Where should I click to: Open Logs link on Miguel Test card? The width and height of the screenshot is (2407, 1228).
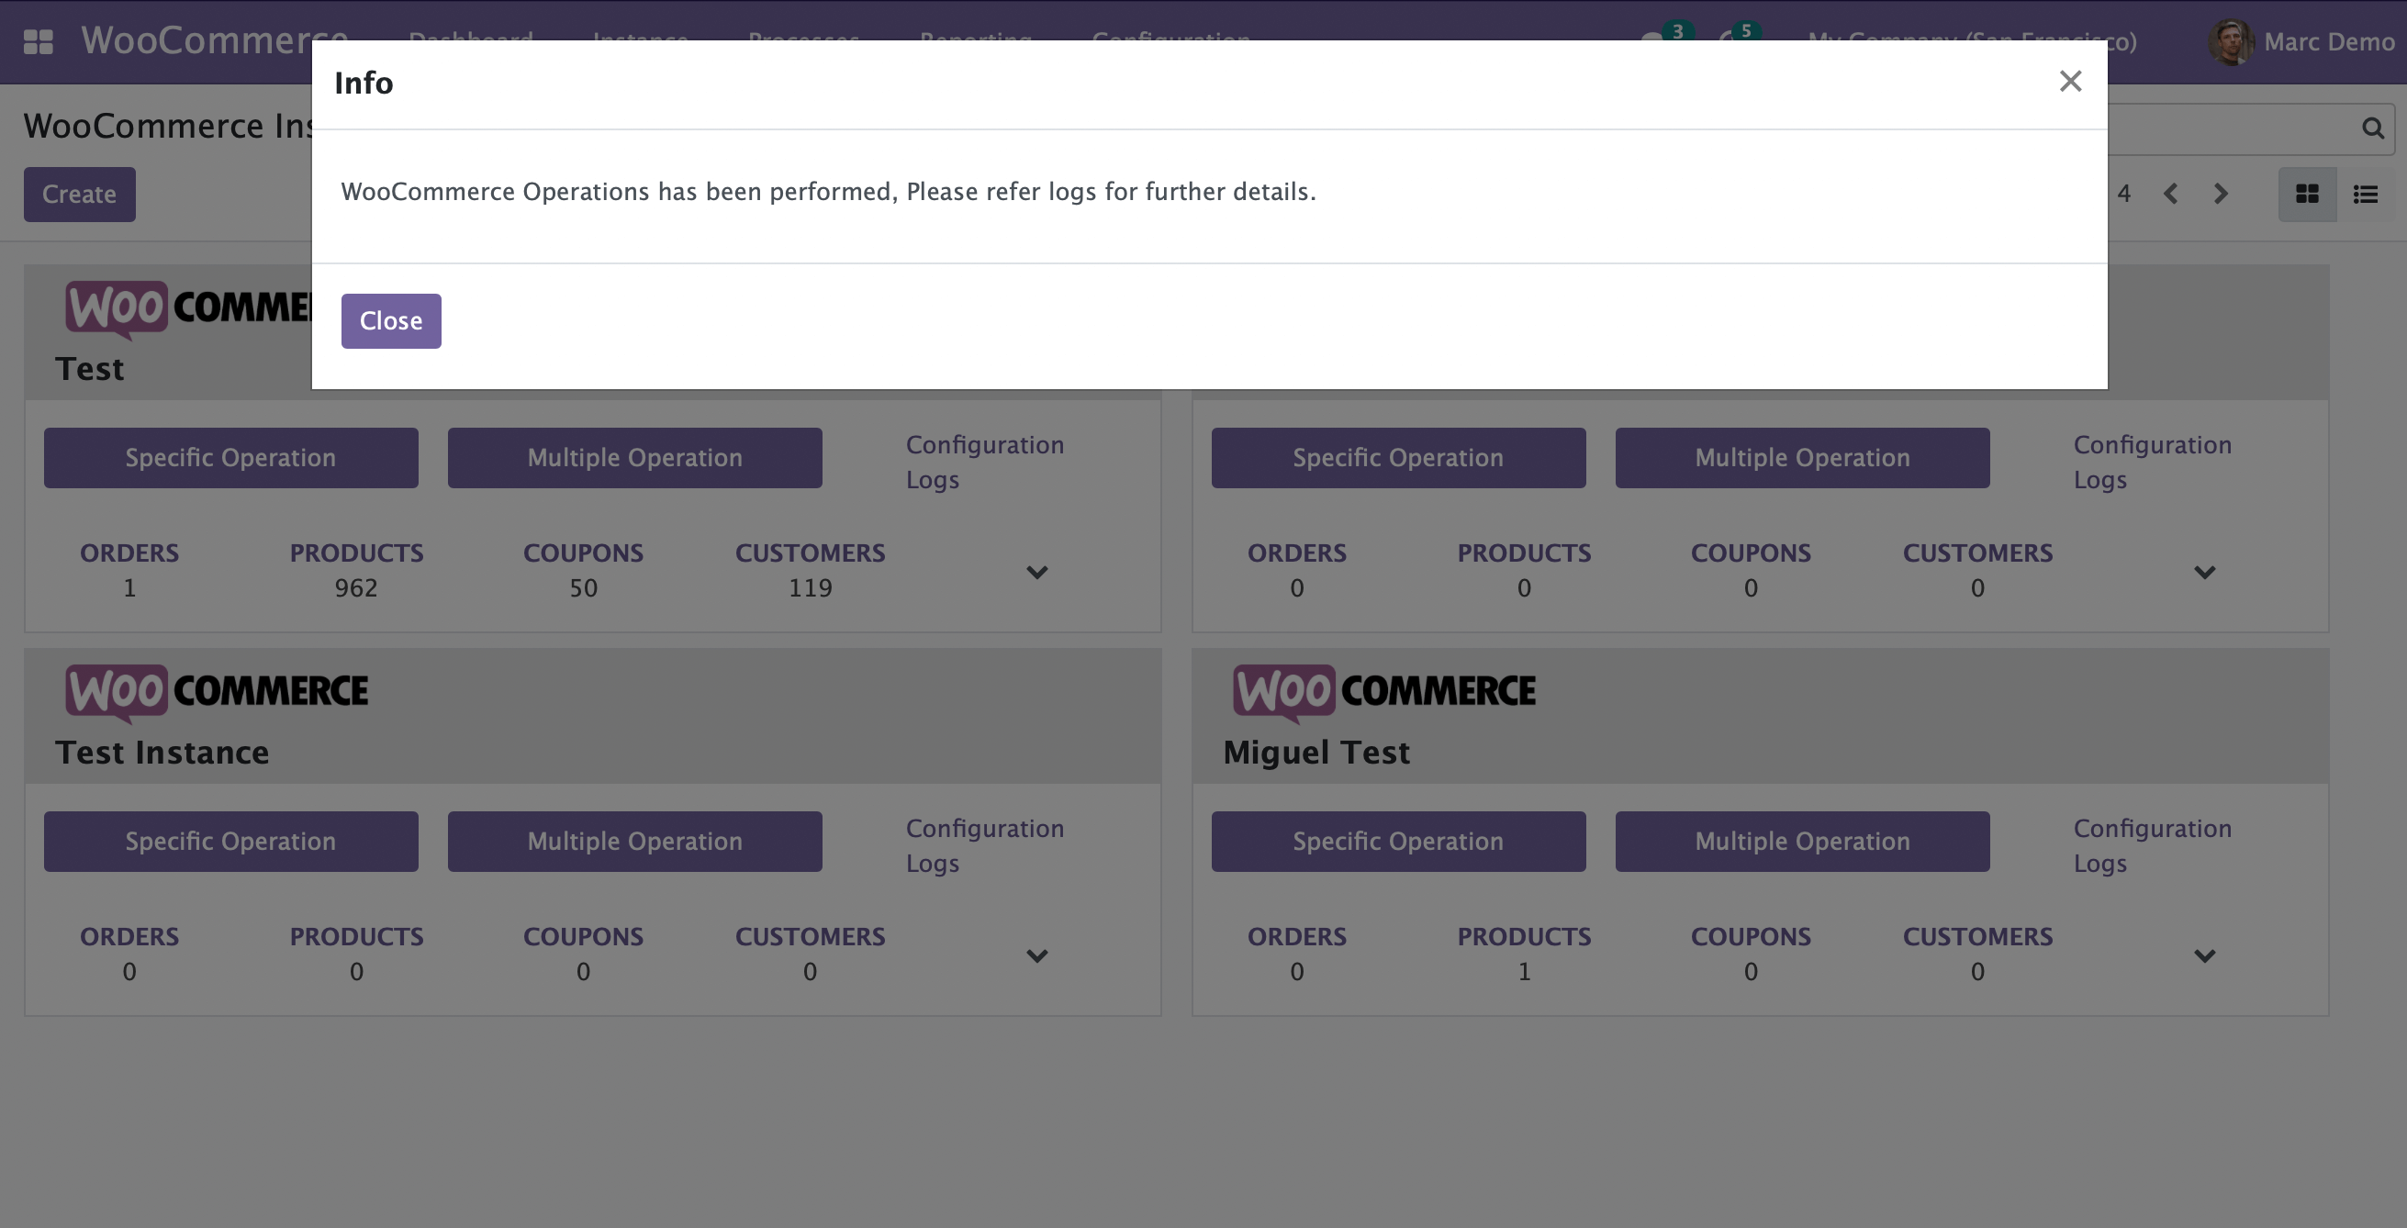click(x=2099, y=864)
